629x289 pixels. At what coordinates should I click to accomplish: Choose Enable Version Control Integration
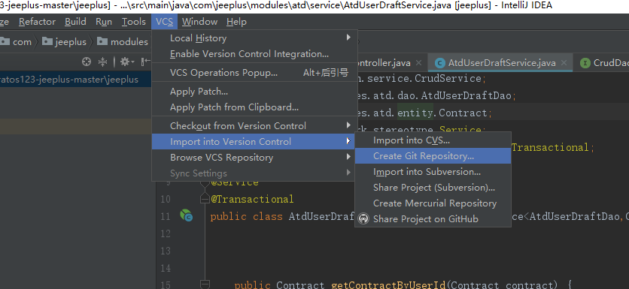click(x=254, y=54)
